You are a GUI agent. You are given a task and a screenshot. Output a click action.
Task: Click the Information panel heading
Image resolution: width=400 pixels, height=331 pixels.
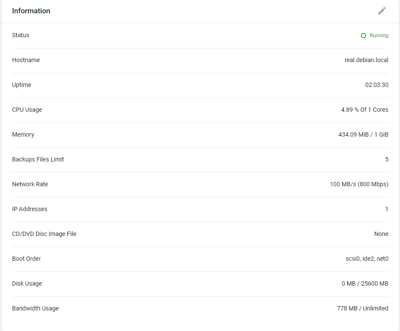click(31, 11)
